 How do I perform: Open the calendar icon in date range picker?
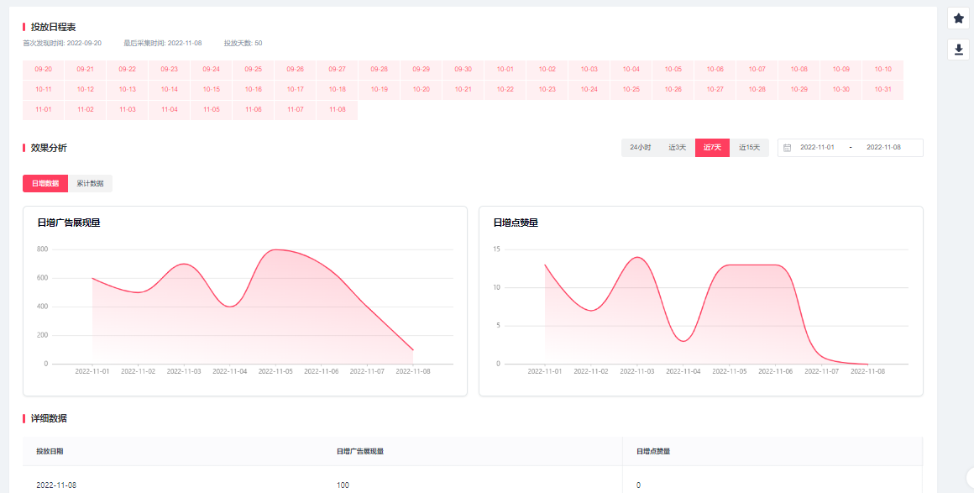coord(787,148)
